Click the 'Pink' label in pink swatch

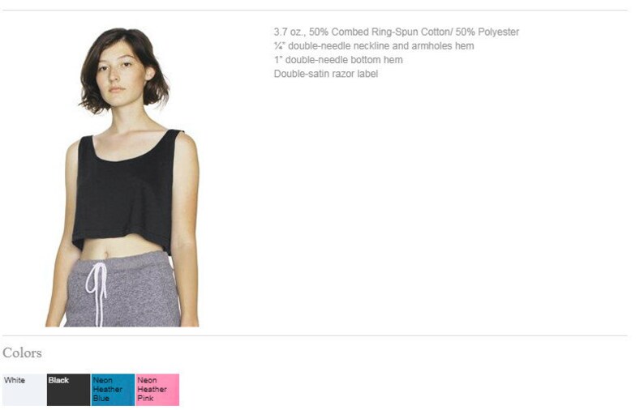145,398
